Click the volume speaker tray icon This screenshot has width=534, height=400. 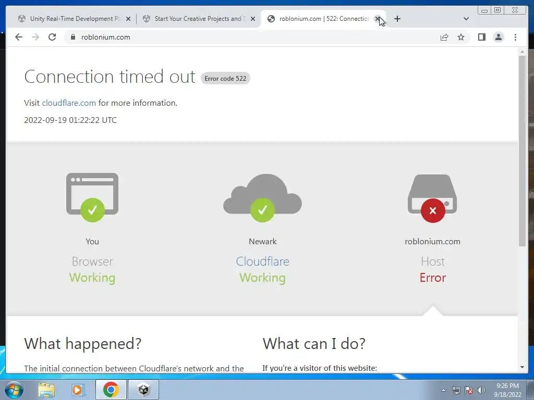tap(481, 390)
